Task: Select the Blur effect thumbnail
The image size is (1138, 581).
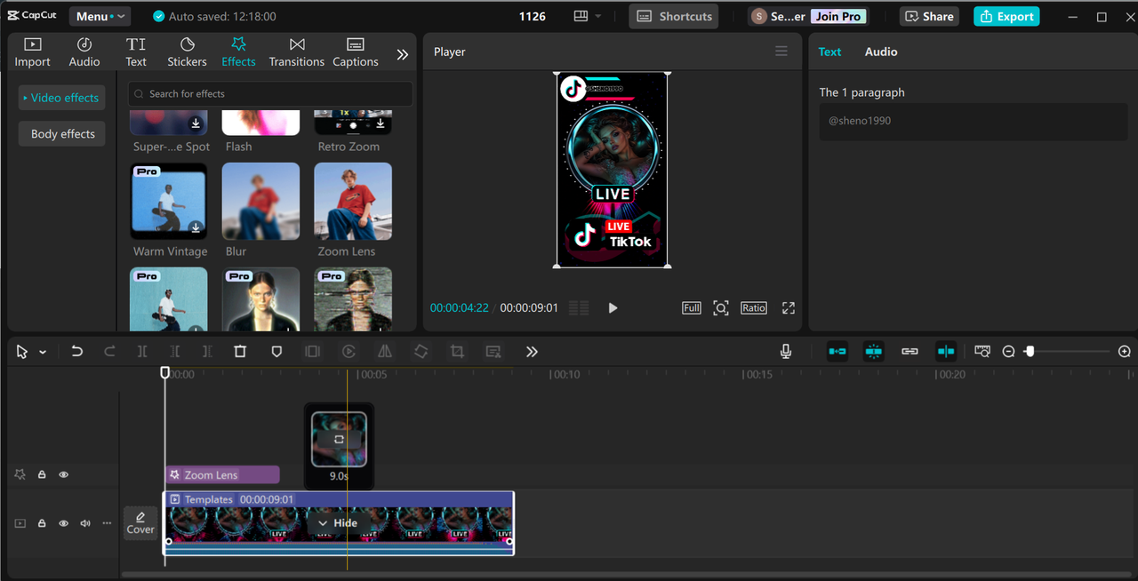Action: (260, 201)
